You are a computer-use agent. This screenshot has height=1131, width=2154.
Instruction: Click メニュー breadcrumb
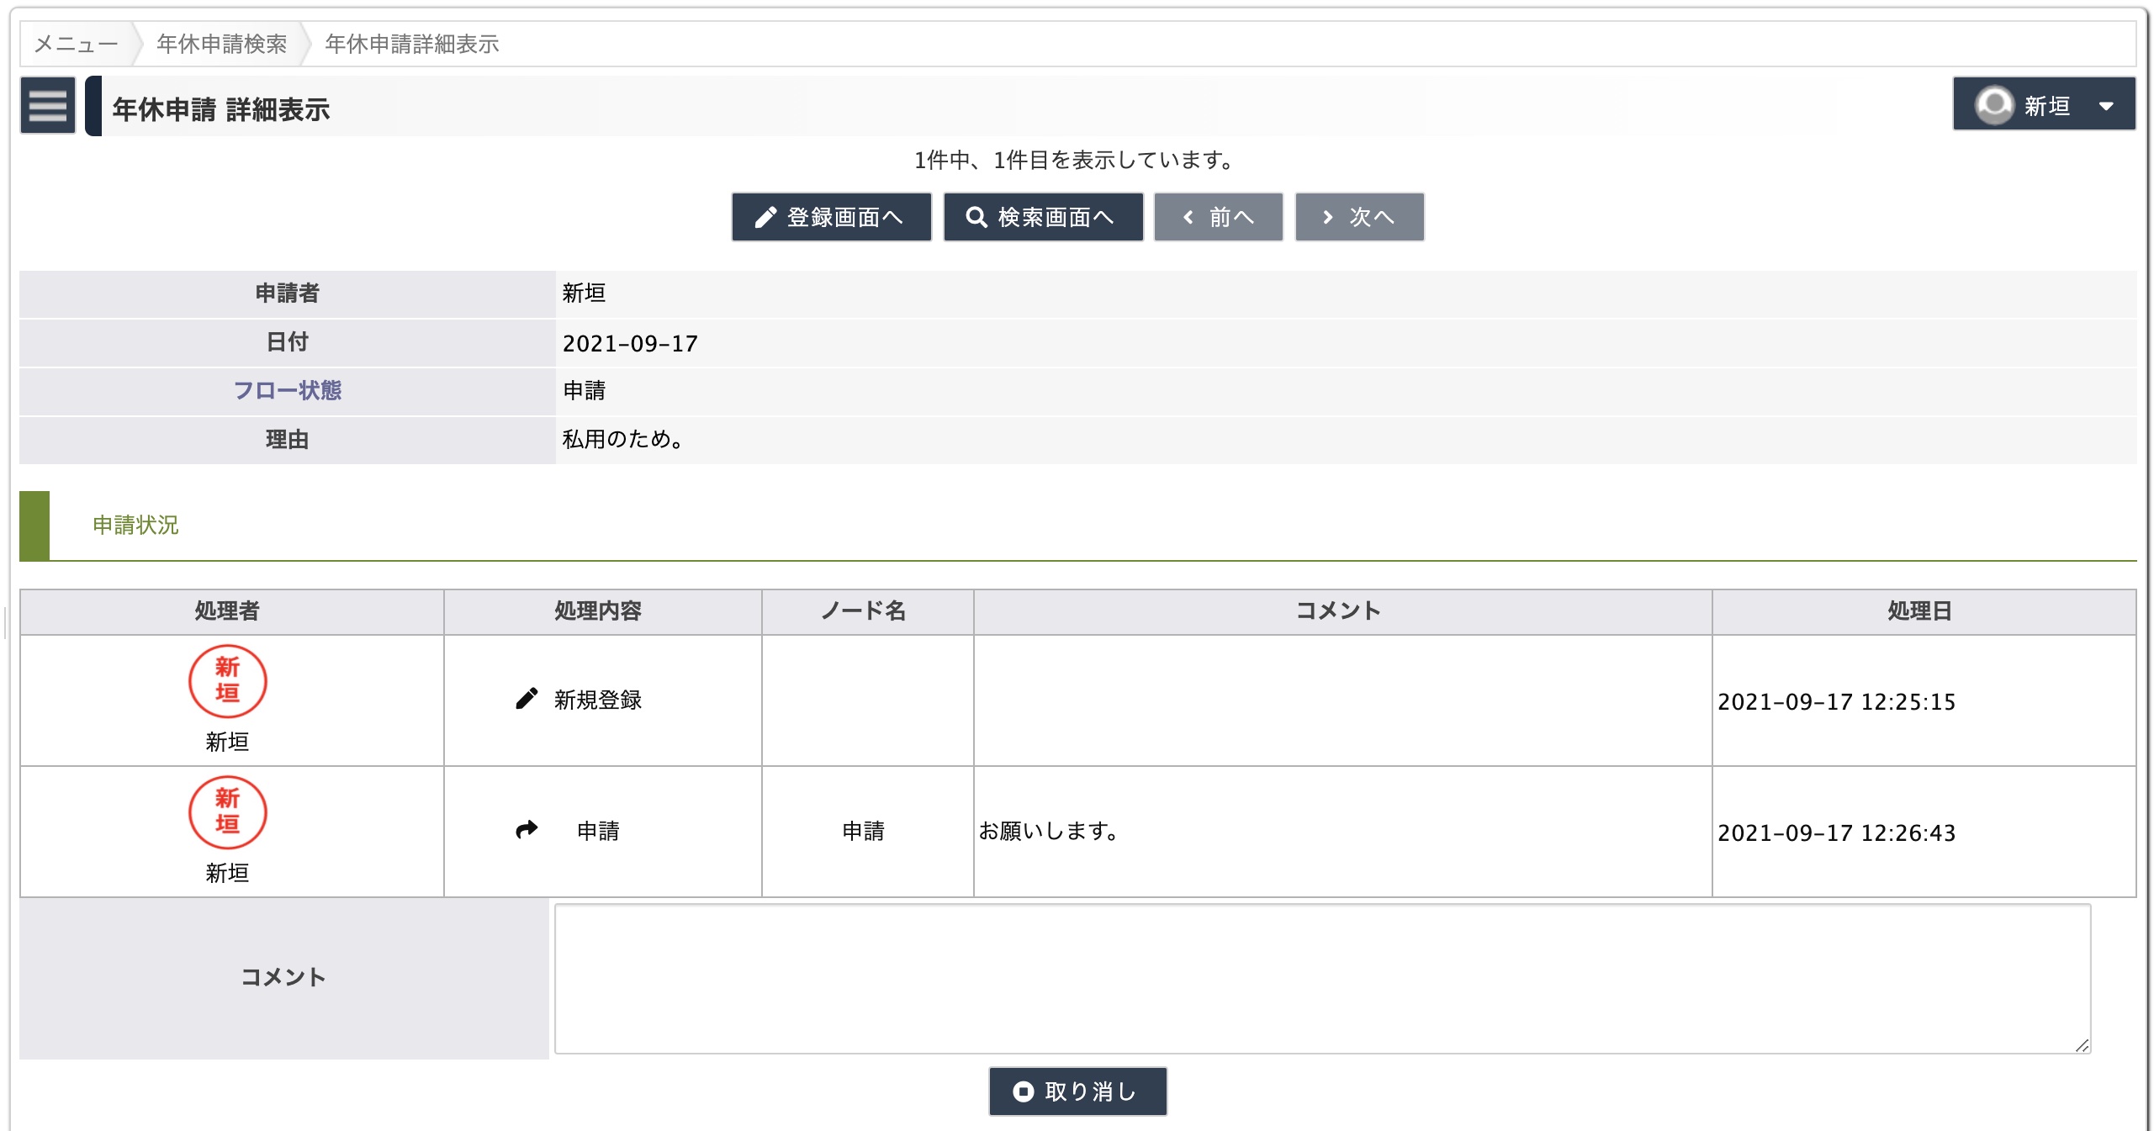click(x=76, y=44)
